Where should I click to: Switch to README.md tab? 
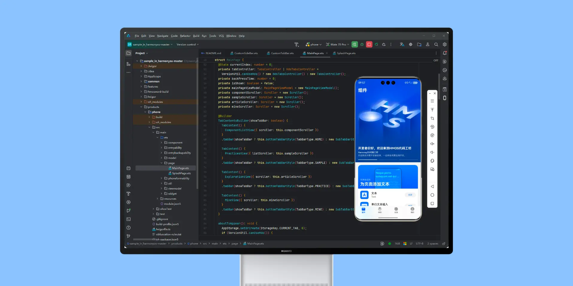211,53
